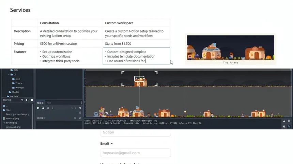Create a new resource in the Inspector
Image resolution: width=293 pixels, height=164 pixels.
(x=38, y=108)
